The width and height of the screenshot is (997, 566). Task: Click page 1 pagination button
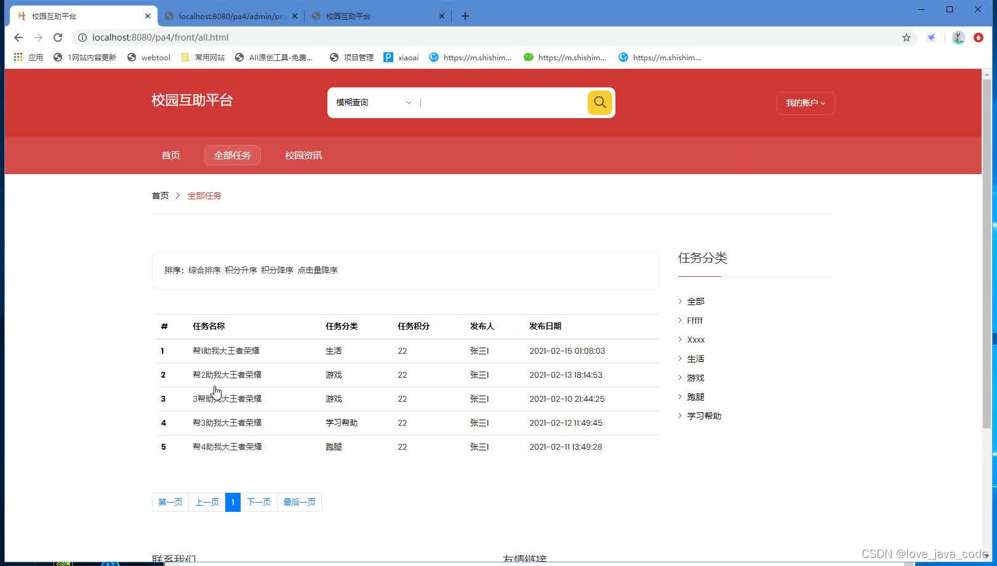[x=233, y=502]
